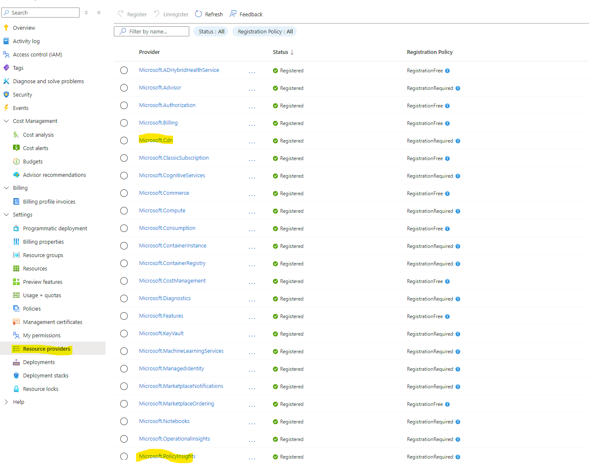Image resolution: width=589 pixels, height=474 pixels.
Task: Click the Register button
Action: pos(132,14)
